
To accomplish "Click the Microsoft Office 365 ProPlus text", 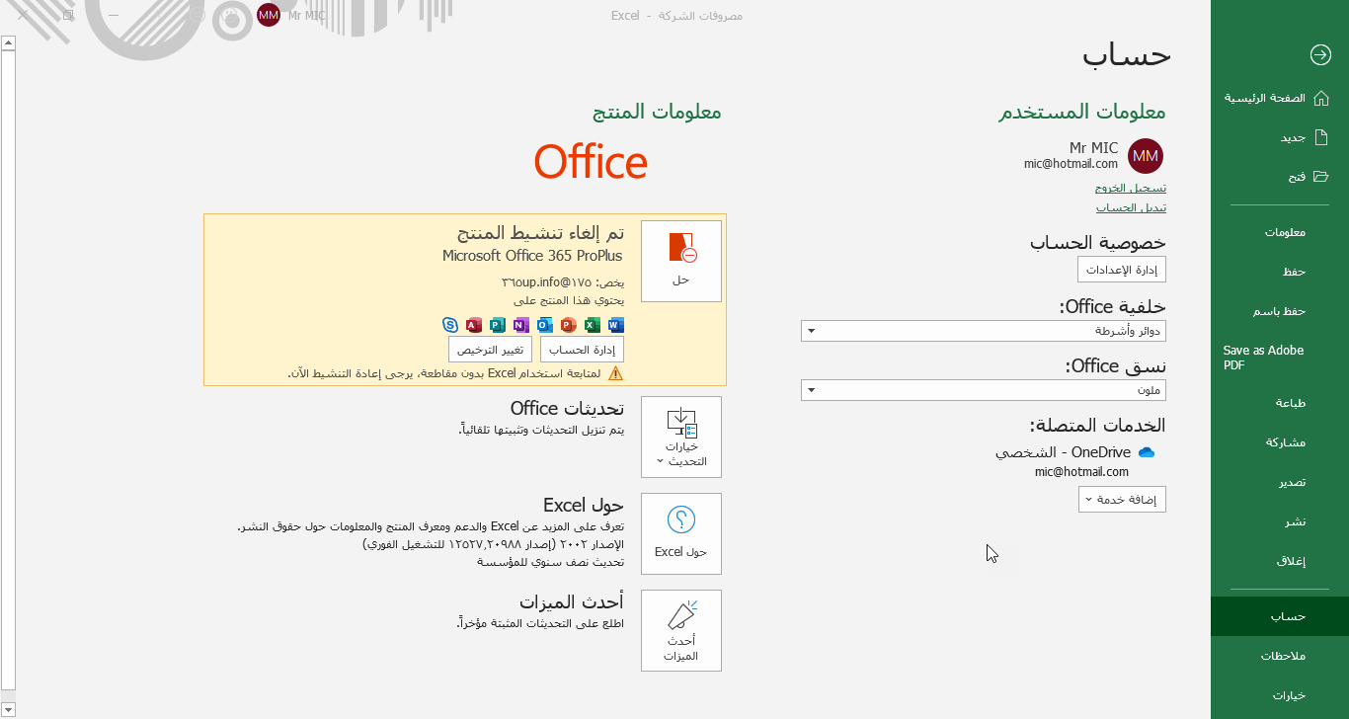I will tap(532, 256).
